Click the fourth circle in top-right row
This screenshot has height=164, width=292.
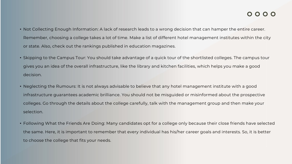pos(273,14)
